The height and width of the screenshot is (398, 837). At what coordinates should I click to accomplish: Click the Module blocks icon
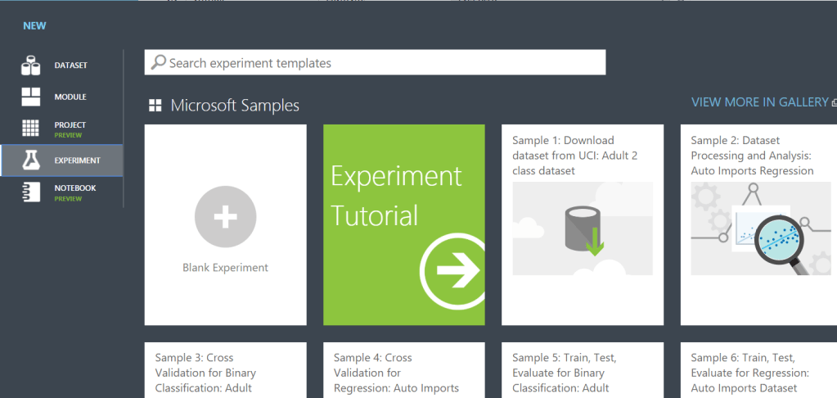pyautogui.click(x=31, y=97)
